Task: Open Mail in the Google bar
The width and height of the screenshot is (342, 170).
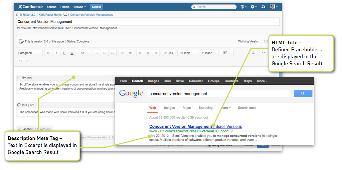Action: click(168, 81)
